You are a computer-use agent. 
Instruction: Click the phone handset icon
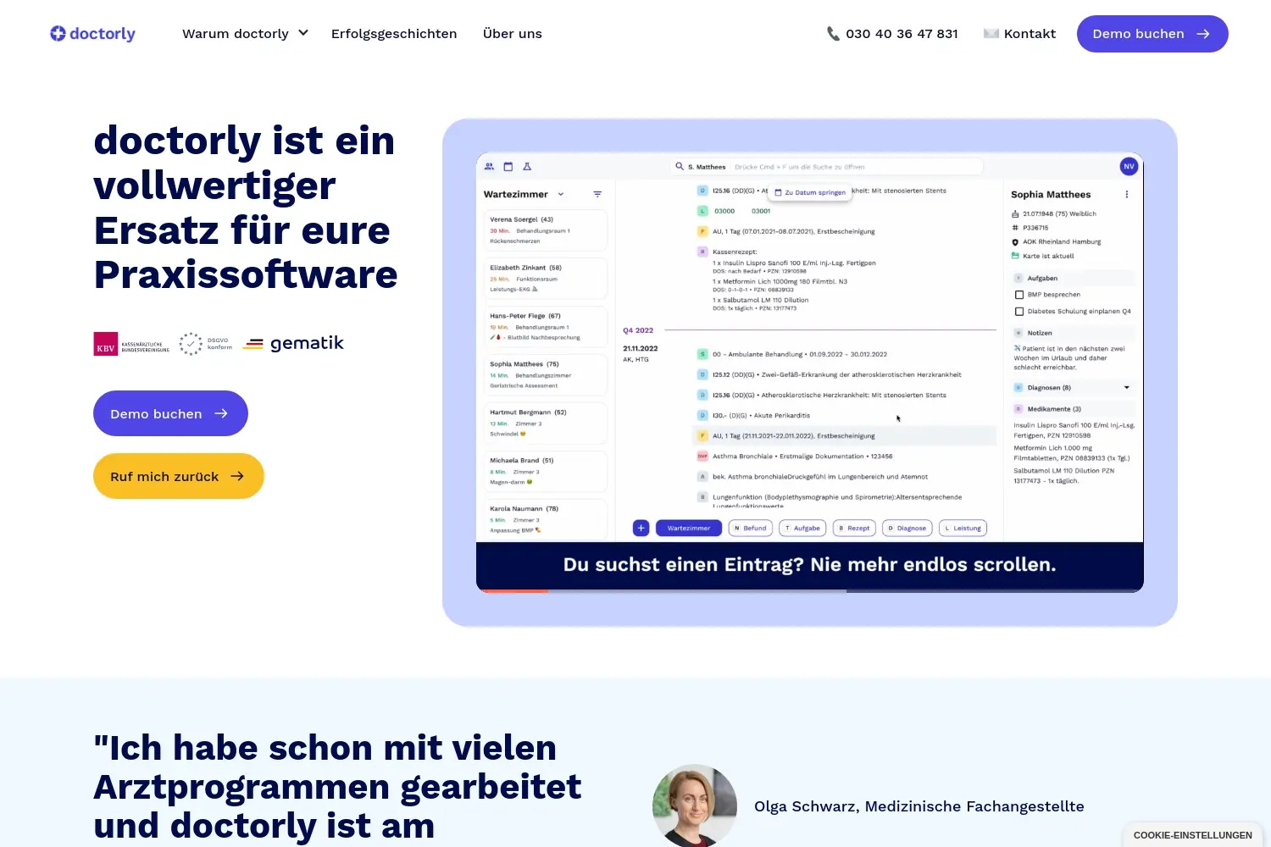click(x=833, y=34)
